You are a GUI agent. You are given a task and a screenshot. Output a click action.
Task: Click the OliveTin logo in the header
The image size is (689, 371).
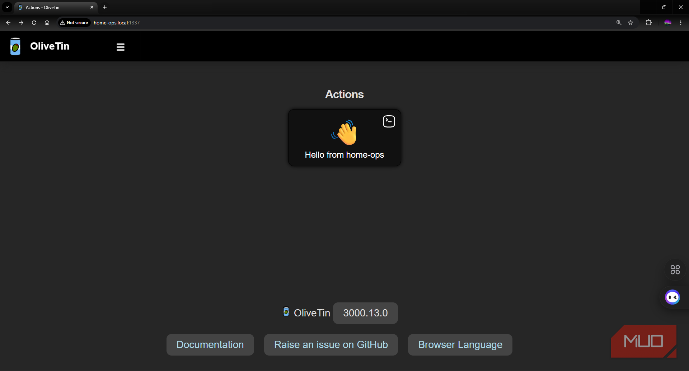tap(15, 46)
